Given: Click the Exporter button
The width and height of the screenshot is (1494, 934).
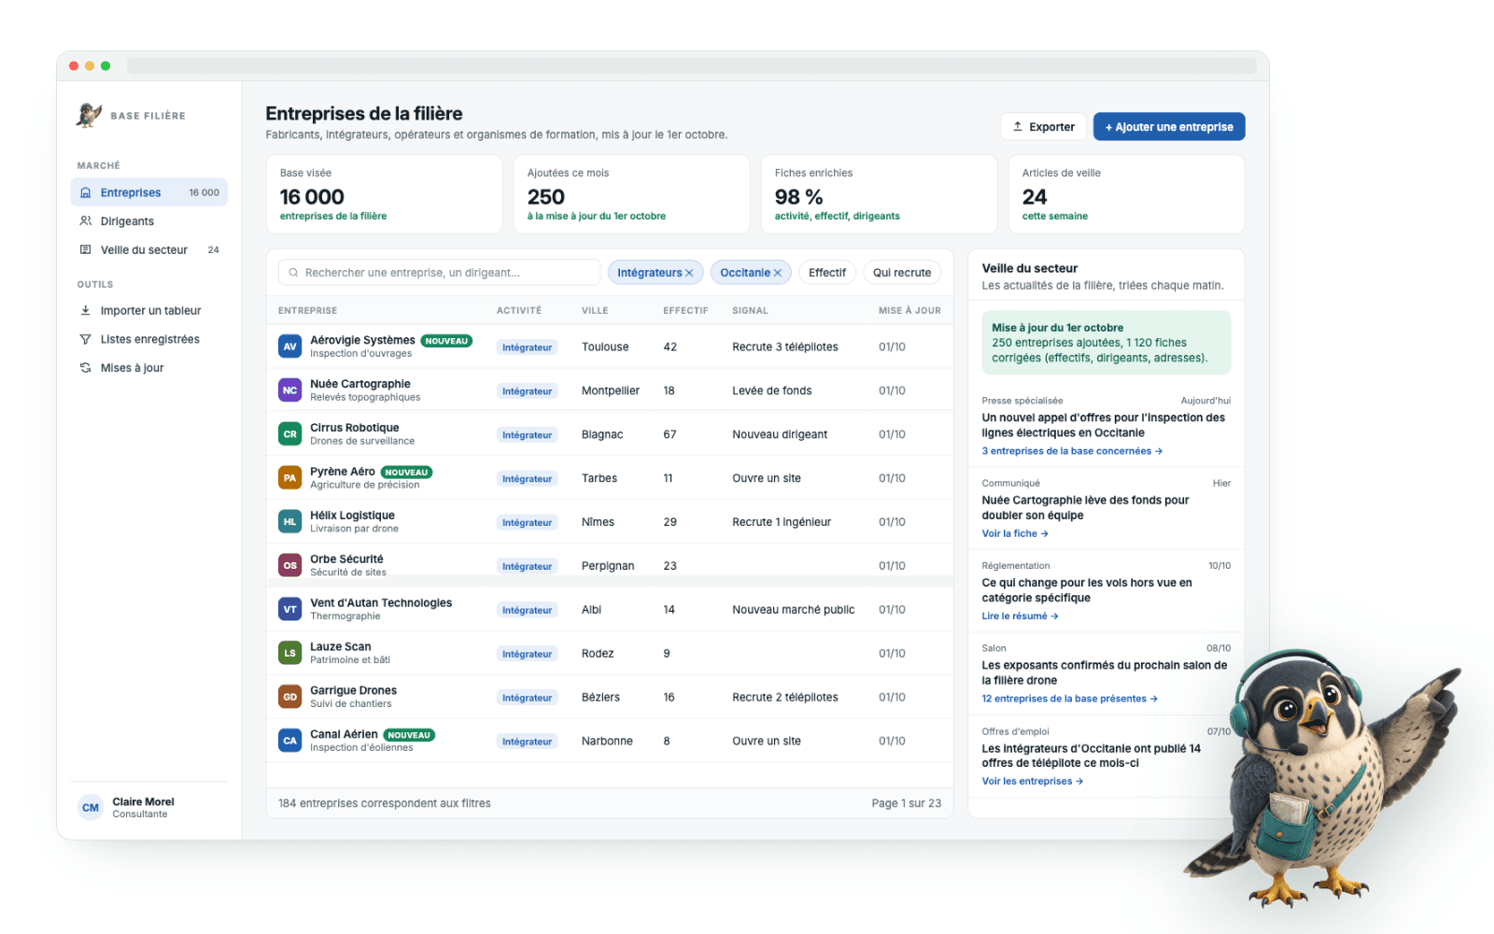Looking at the screenshot, I should (1043, 126).
